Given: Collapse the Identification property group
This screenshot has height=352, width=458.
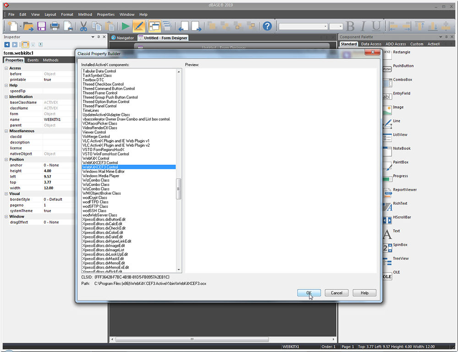Looking at the screenshot, I should [6, 97].
